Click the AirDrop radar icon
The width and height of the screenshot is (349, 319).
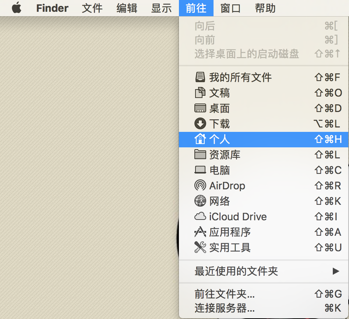click(200, 185)
